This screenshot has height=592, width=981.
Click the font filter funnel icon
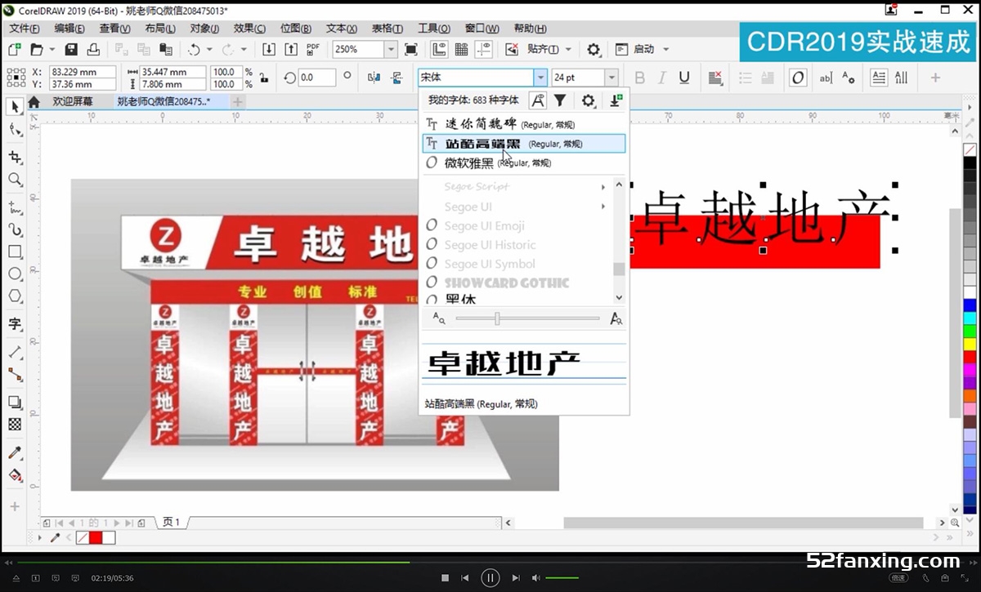(x=560, y=100)
